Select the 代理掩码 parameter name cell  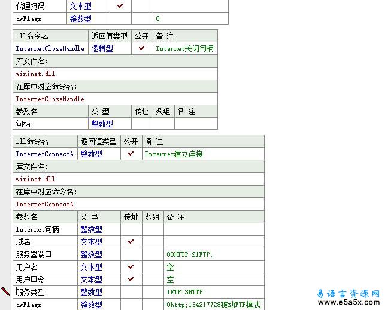(x=31, y=6)
